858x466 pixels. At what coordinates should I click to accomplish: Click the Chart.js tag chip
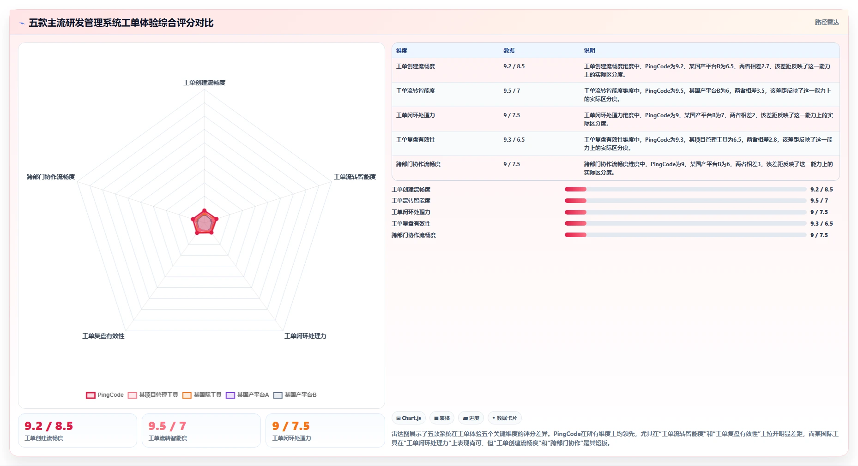click(x=409, y=418)
